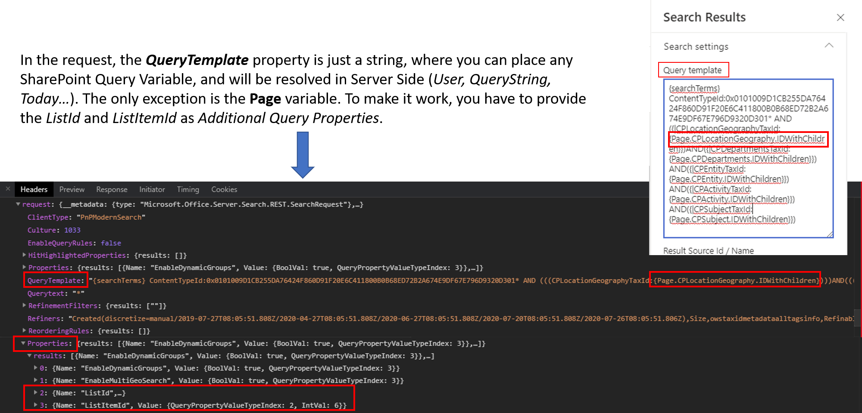Expand the RefinementFilters node
The height and width of the screenshot is (413, 862).
(24, 305)
